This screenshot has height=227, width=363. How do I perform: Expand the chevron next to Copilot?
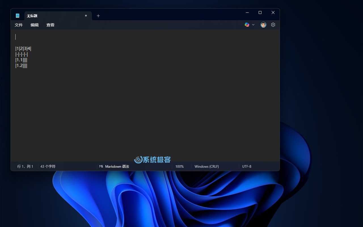253,25
